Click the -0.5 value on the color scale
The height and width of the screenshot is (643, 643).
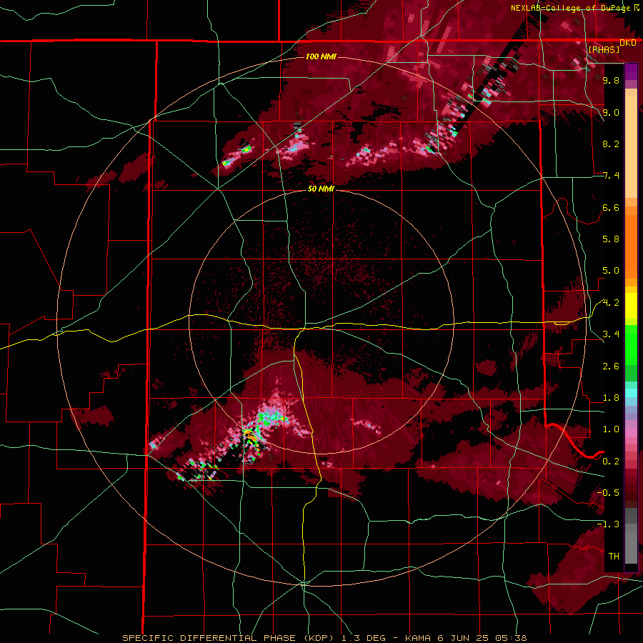pyautogui.click(x=609, y=493)
